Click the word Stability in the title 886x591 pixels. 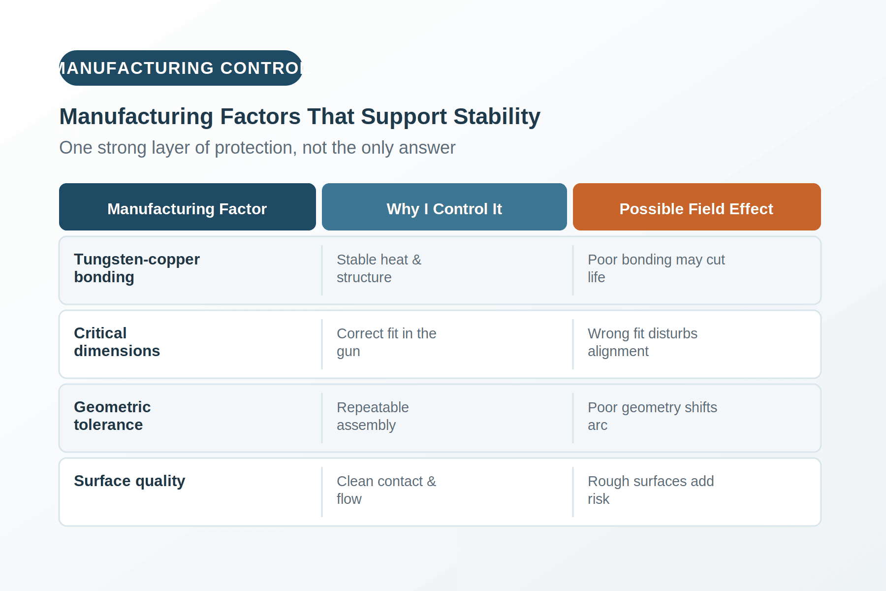point(497,117)
